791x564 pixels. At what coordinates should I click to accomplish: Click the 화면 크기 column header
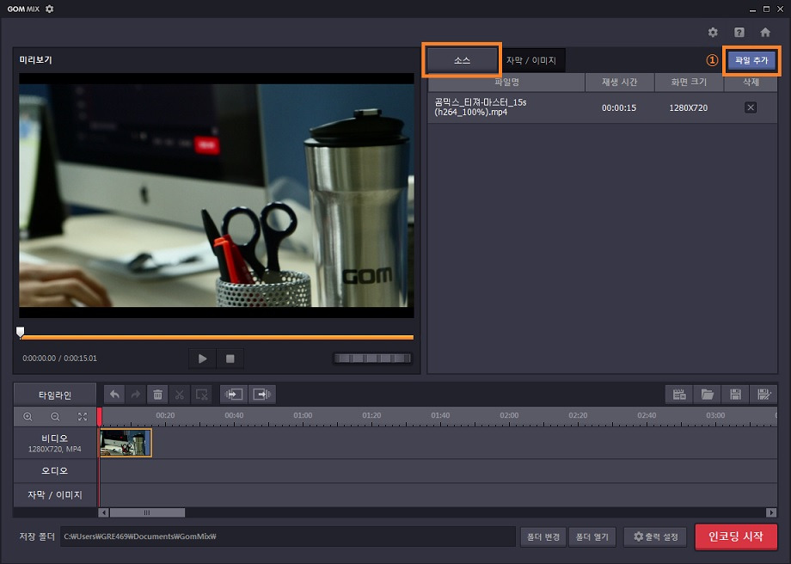click(689, 83)
